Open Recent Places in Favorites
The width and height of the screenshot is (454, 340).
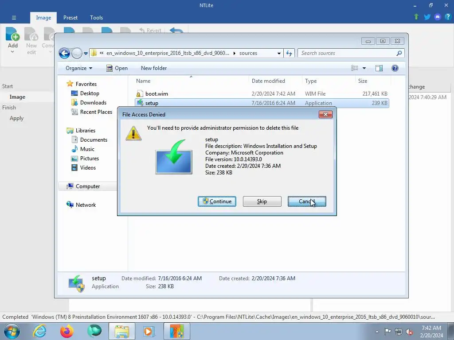pos(96,112)
